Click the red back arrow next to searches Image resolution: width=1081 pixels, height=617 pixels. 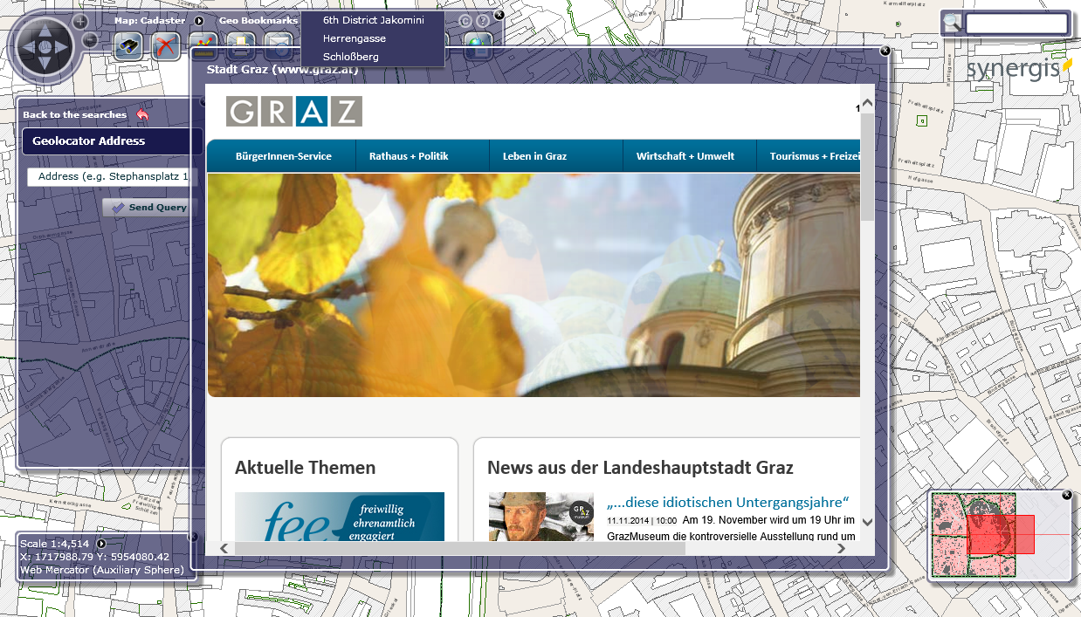142,114
